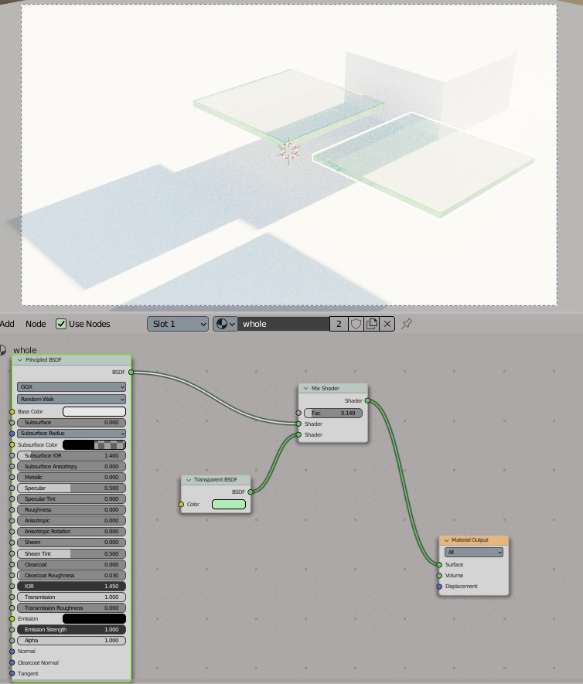Click the Principled BSDF output socket
Screen dimensions: 583x684
click(131, 372)
